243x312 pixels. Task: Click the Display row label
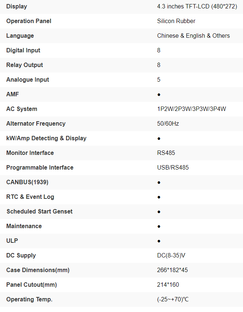(x=17, y=6)
